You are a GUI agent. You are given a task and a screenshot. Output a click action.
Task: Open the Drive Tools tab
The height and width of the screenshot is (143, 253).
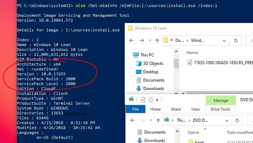click(221, 109)
